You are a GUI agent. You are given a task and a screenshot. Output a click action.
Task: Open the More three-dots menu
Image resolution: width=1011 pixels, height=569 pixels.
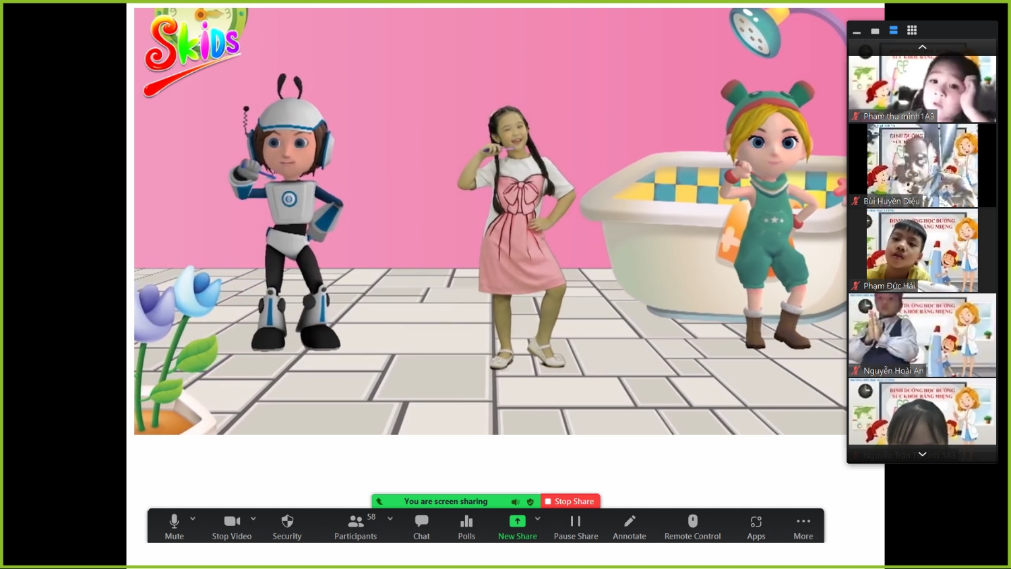tap(803, 527)
